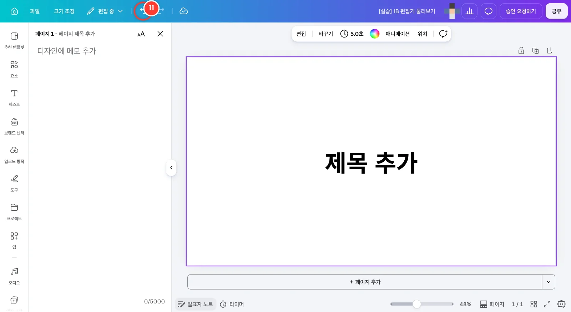This screenshot has width=571, height=312.
Task: Expand the add page options arrow
Action: (549, 282)
